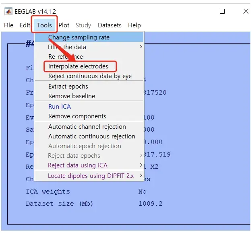Open the Plot menu
252x233 pixels.
point(64,25)
